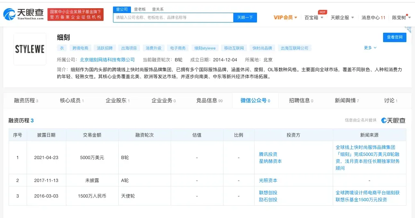
Task: Open 腾讯投资 investor link
Action: (x=268, y=154)
